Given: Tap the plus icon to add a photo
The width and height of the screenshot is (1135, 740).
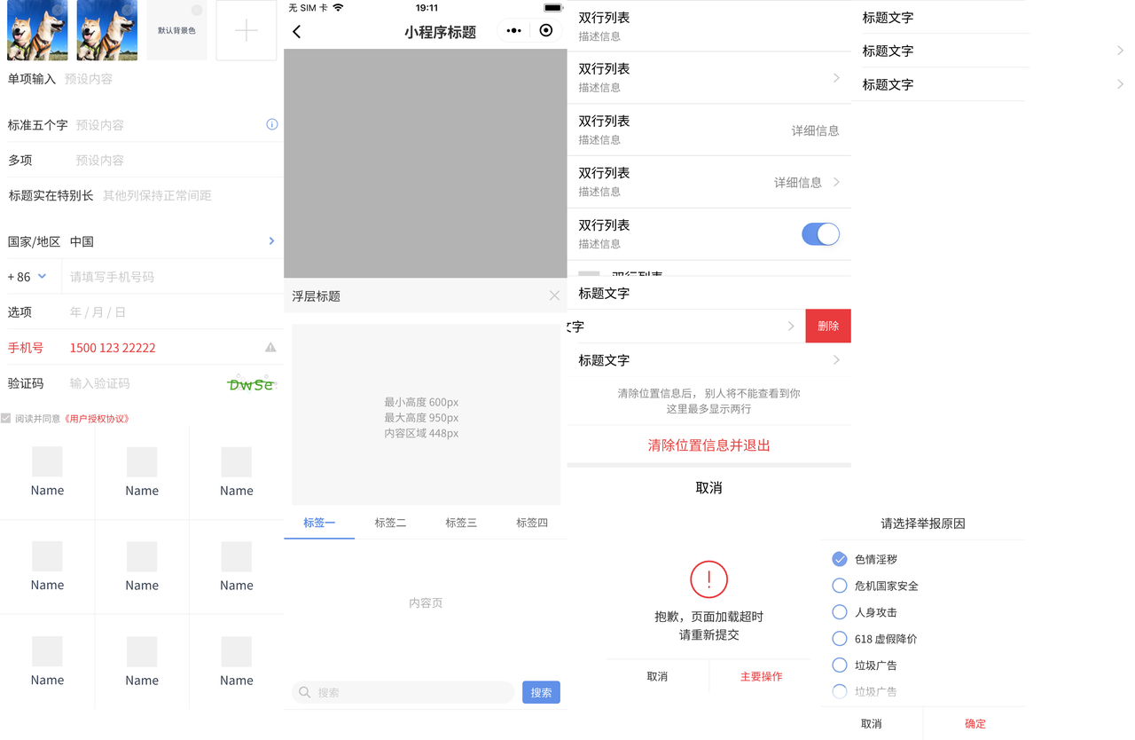Looking at the screenshot, I should (247, 29).
